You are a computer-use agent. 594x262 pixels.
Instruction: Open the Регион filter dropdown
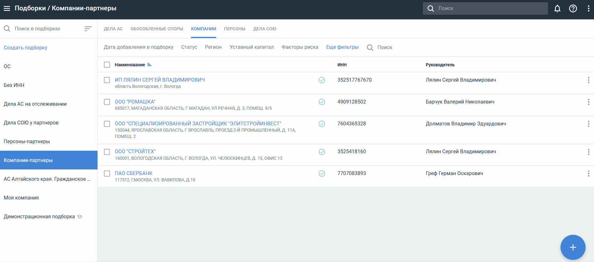213,47
